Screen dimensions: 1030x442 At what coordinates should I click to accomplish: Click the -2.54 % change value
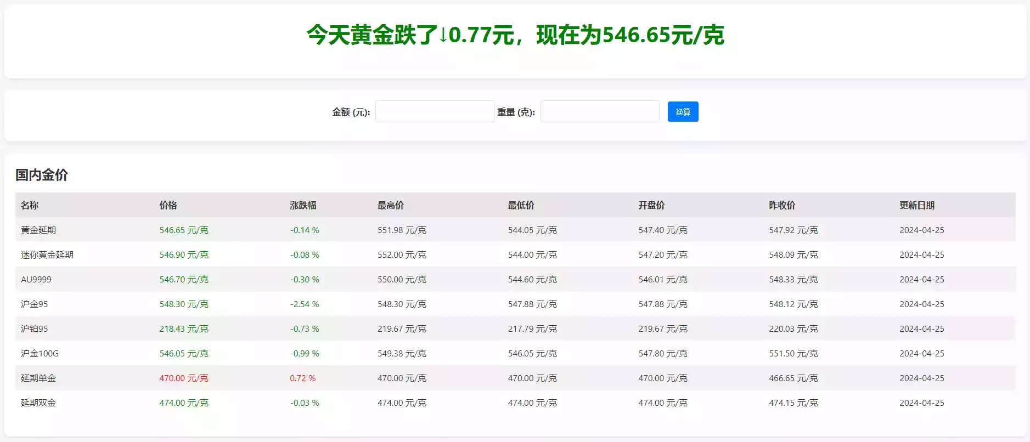tap(305, 304)
